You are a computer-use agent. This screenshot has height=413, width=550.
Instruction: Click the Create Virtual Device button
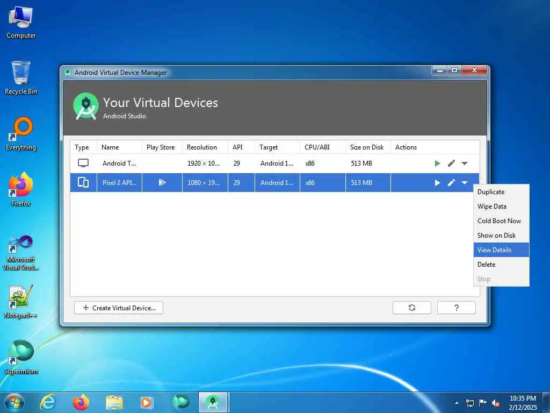[x=119, y=308]
